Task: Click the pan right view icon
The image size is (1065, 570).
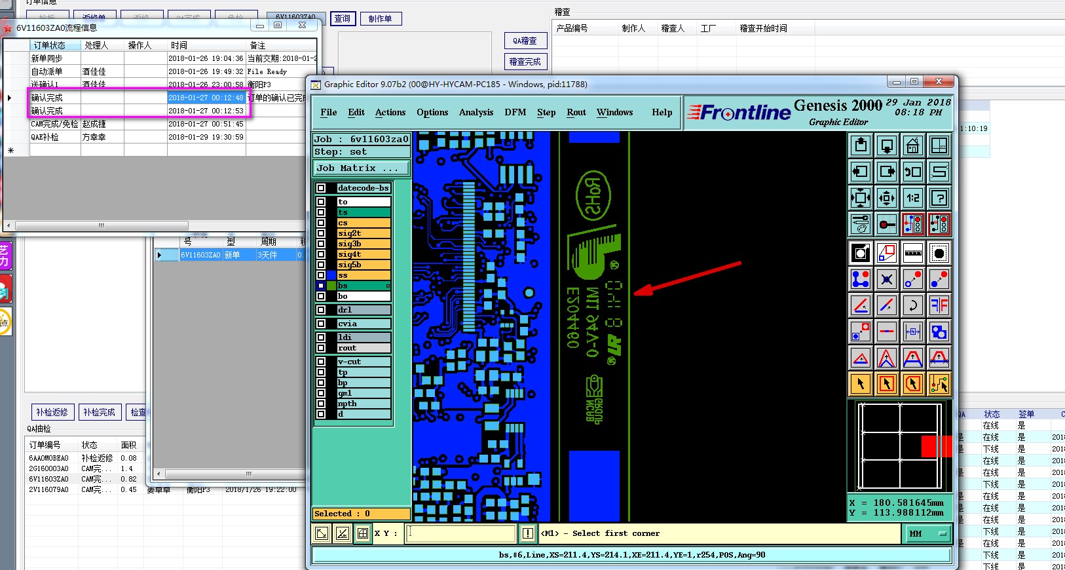Action: point(887,172)
